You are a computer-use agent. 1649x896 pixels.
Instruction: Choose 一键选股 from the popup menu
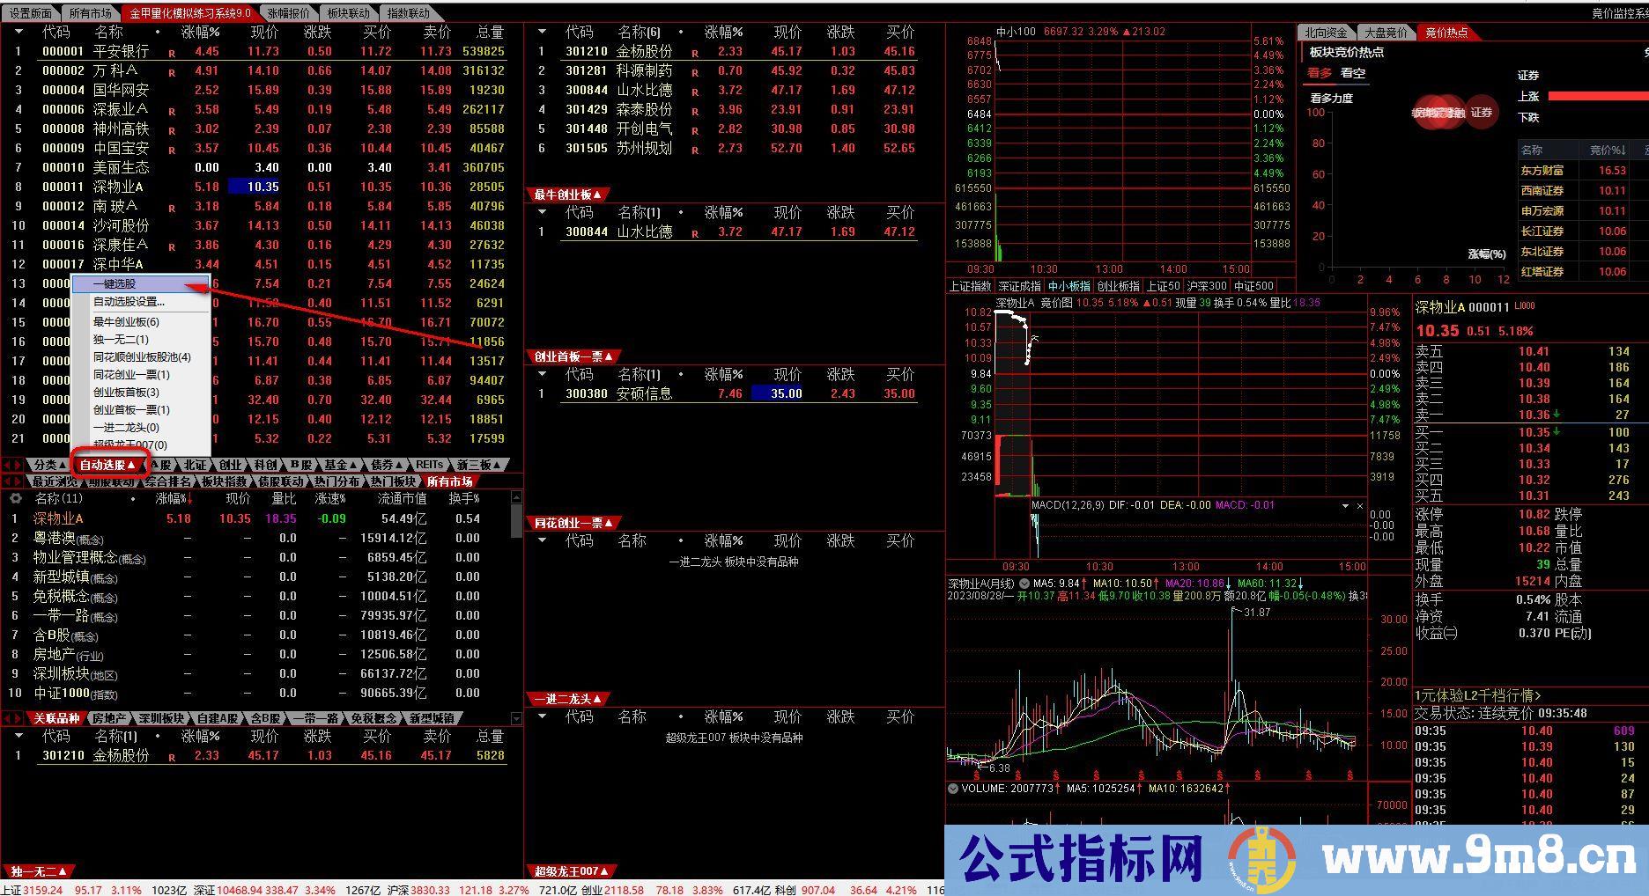click(140, 283)
